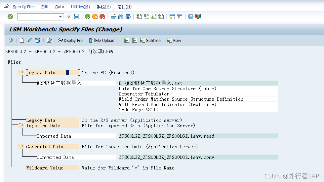Click file path D:\ERP财务主数据导入.txt
This screenshot has height=182, width=324.
click(x=198, y=83)
